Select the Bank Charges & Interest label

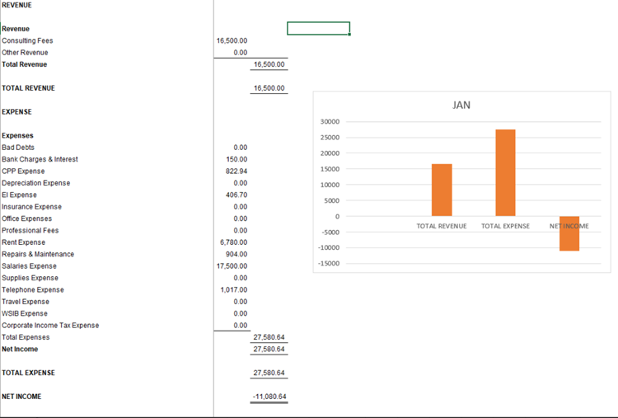[40, 159]
